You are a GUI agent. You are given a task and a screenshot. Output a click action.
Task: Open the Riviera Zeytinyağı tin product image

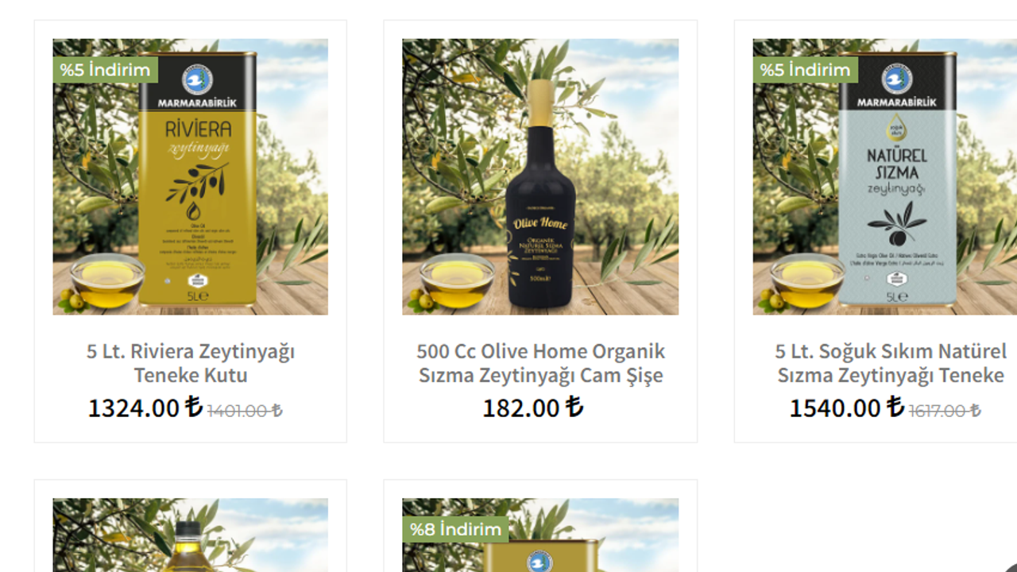coord(190,176)
